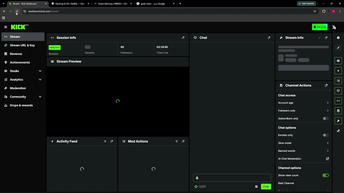Filter the Mod Actions list
The height and width of the screenshot is (193, 344).
coord(177,141)
